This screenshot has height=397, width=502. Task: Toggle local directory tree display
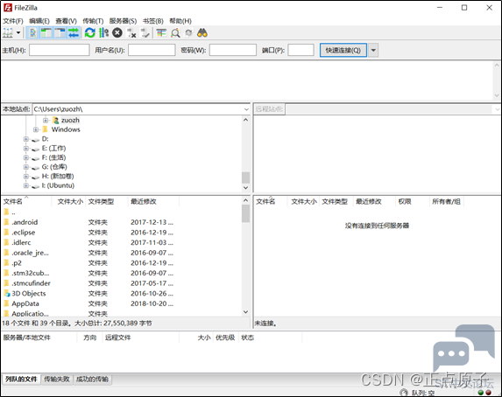pyautogui.click(x=46, y=33)
